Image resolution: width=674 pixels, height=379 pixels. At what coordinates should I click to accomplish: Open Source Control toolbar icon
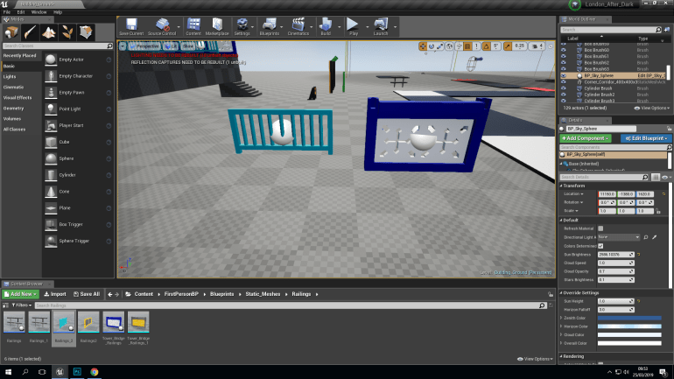point(162,26)
